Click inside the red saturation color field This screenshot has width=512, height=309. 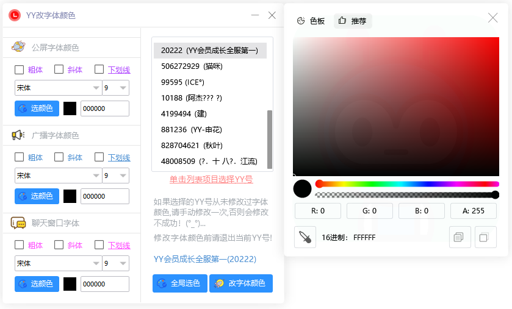click(x=396, y=107)
